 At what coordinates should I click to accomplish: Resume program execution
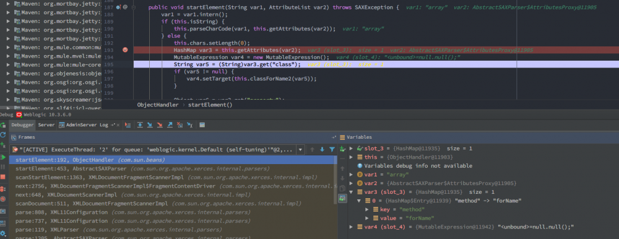3,157
